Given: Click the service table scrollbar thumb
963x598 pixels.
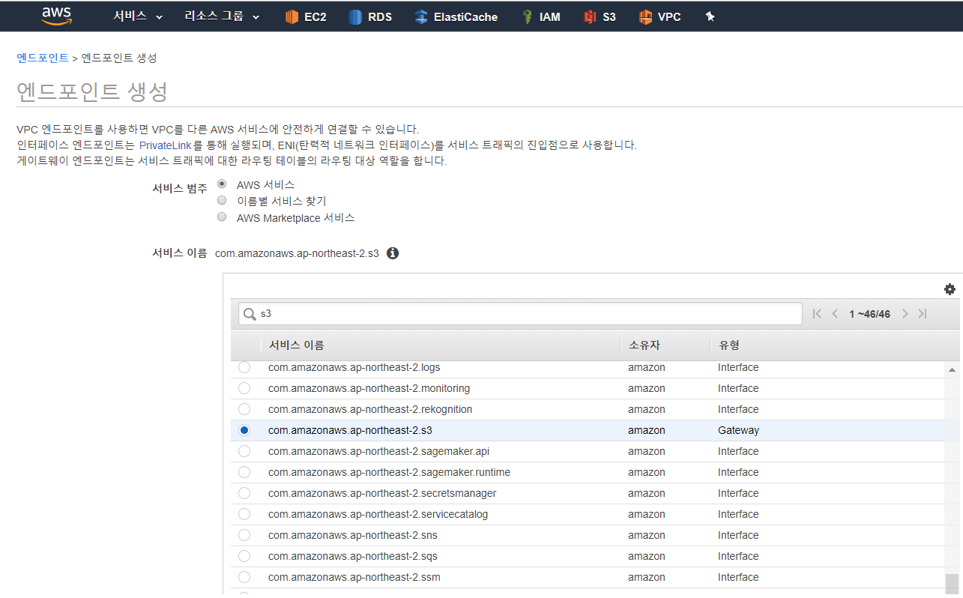Looking at the screenshot, I should click(x=953, y=585).
